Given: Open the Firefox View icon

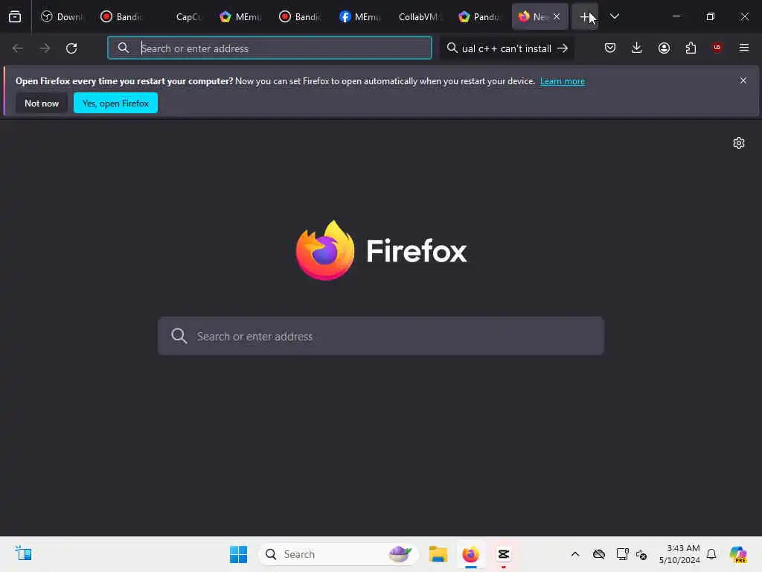Looking at the screenshot, I should [x=15, y=16].
